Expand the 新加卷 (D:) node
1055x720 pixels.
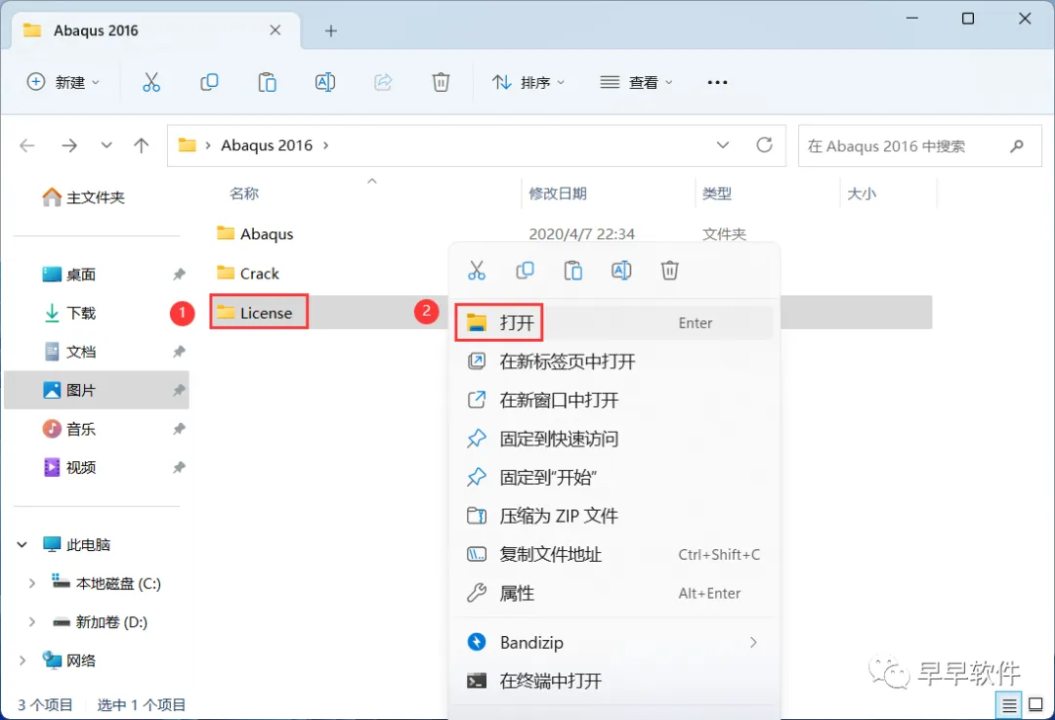31,621
